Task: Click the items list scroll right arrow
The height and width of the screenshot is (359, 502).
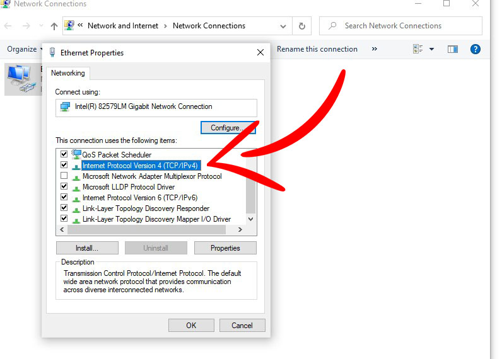Action: point(240,229)
